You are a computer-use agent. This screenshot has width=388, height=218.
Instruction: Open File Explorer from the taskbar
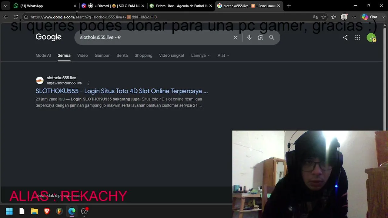tap(34, 211)
